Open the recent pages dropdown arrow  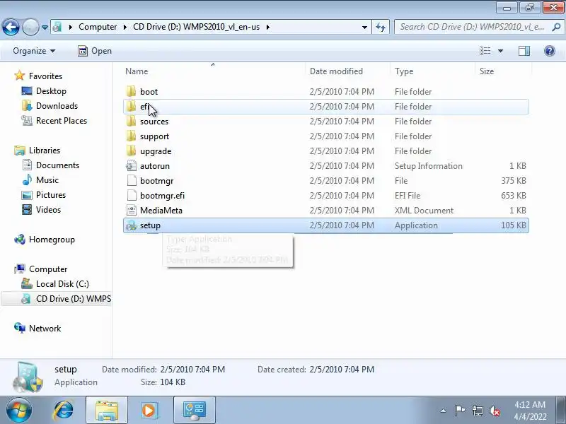point(45,28)
